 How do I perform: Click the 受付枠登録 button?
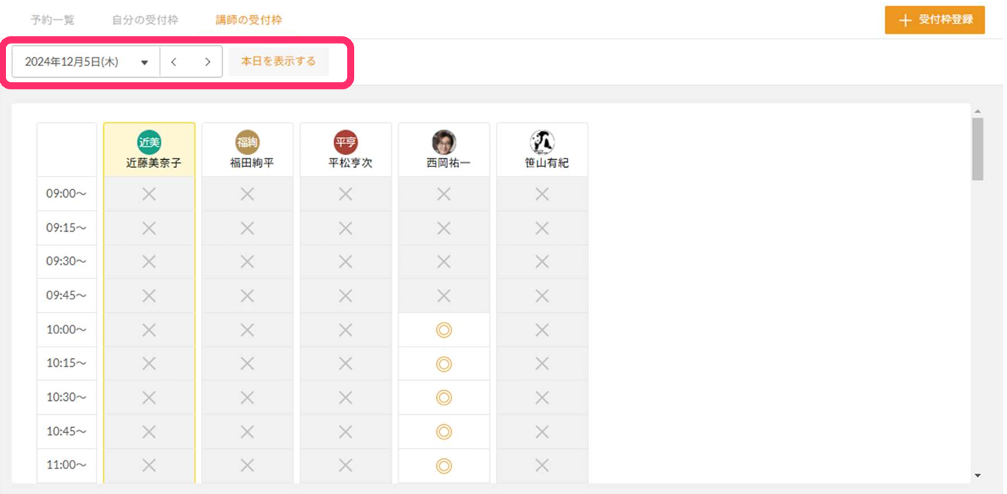[x=934, y=20]
